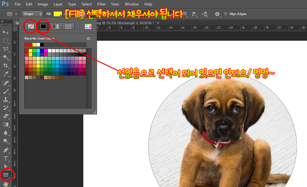Choose the Gradient fill option
This screenshot has width=307, height=187.
[56, 26]
